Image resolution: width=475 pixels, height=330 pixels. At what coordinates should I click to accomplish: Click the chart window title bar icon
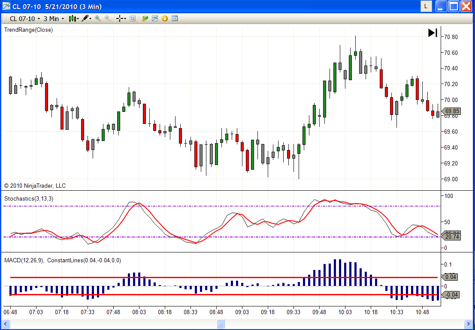click(x=6, y=6)
